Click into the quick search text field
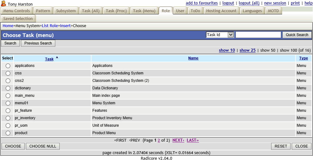The width and height of the screenshot is (313, 160). (x=258, y=35)
